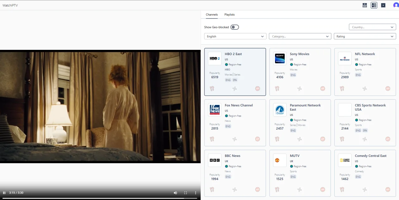The width and height of the screenshot is (399, 200).
Task: Open the user profile avatar
Action: click(x=396, y=5)
